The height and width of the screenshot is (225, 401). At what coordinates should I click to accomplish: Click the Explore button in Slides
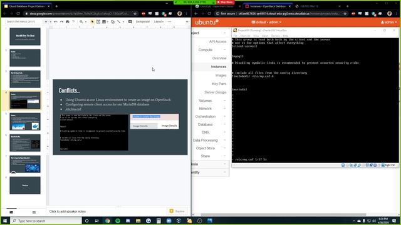coord(177,211)
